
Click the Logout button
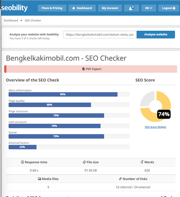[x=169, y=8]
